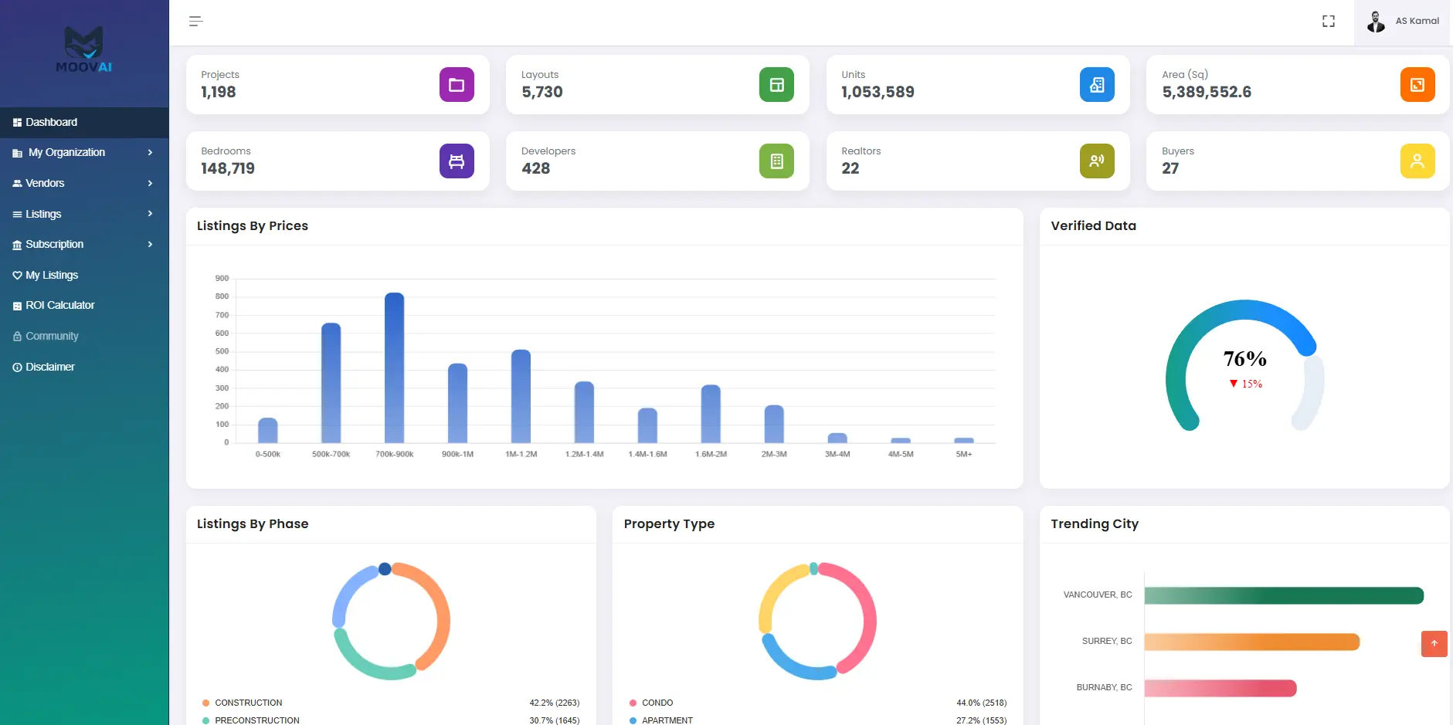Go to My Listings in sidebar
This screenshot has width=1453, height=725.
coord(51,275)
